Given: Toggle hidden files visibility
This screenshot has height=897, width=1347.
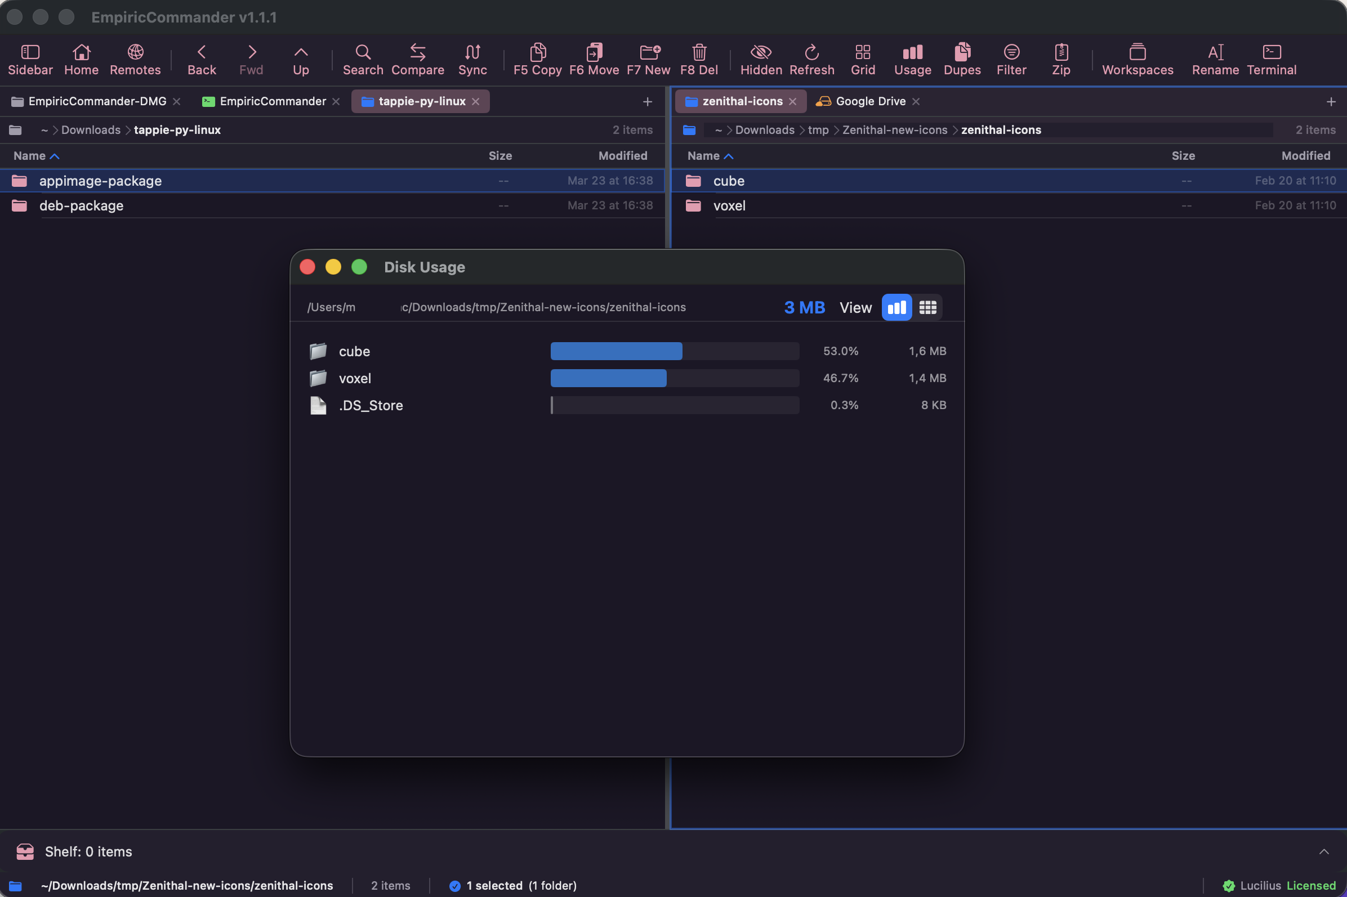Looking at the screenshot, I should click(760, 59).
